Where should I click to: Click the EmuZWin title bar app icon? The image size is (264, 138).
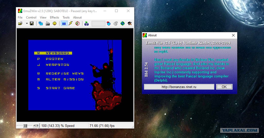click(20, 11)
